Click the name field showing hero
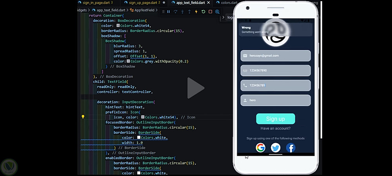Image resolution: width=392 pixels, height=176 pixels. (276, 100)
